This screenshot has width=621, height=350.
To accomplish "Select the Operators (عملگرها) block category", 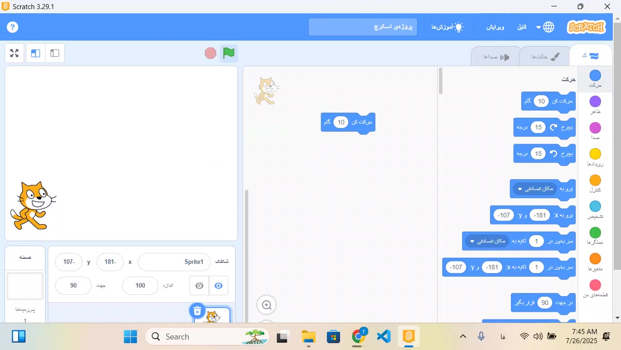I will pyautogui.click(x=595, y=236).
